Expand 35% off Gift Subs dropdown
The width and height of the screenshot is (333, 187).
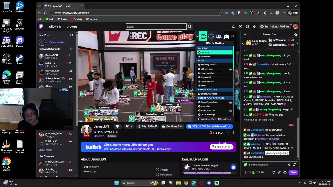[230, 126]
